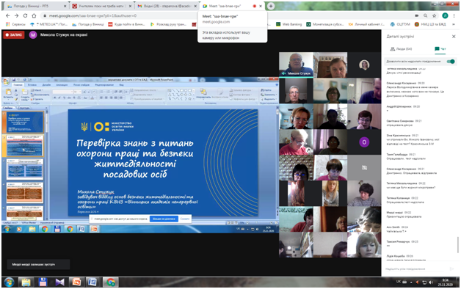Select Микола Стужук video tile
The image size is (461, 289).
pyautogui.click(x=296, y=65)
